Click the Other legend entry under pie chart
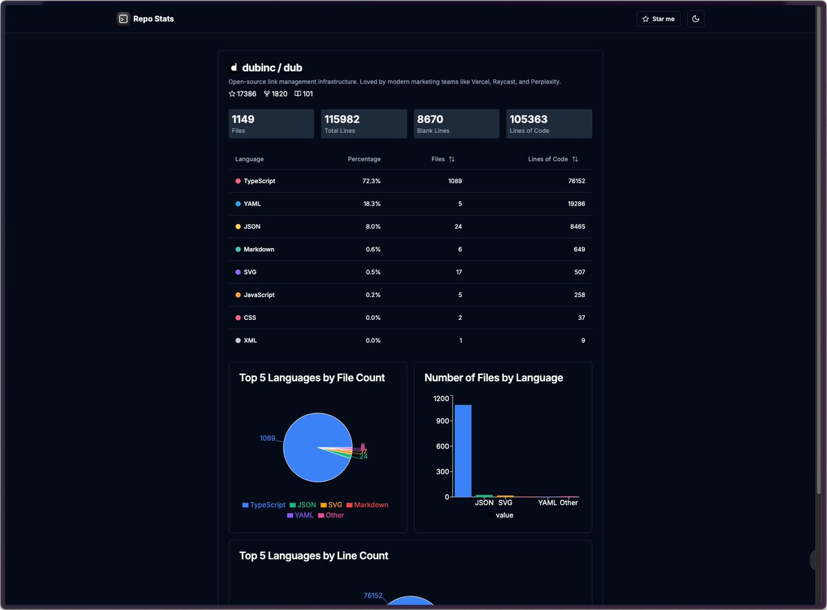 click(x=331, y=516)
